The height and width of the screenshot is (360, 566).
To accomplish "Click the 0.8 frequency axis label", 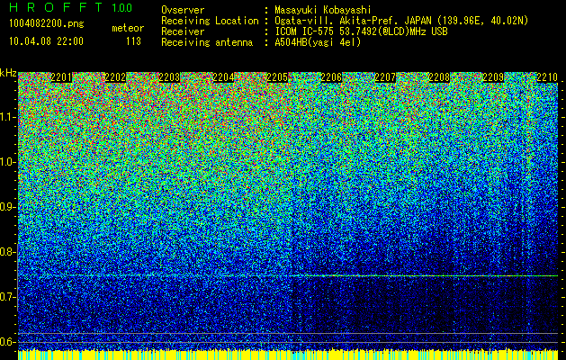I will (8, 252).
